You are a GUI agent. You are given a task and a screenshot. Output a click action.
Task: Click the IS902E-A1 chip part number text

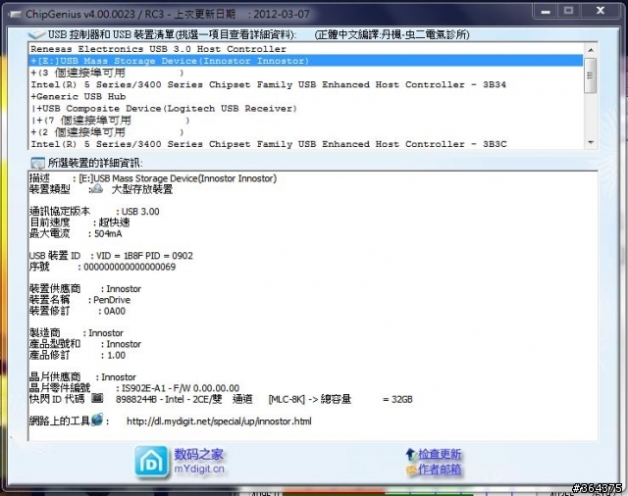[143, 388]
